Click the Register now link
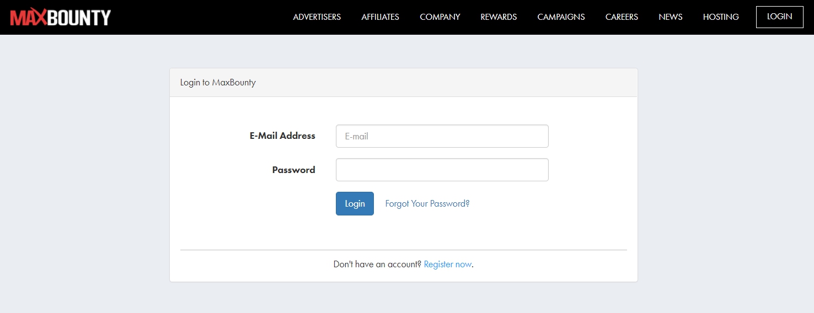Image resolution: width=814 pixels, height=313 pixels. 447,265
